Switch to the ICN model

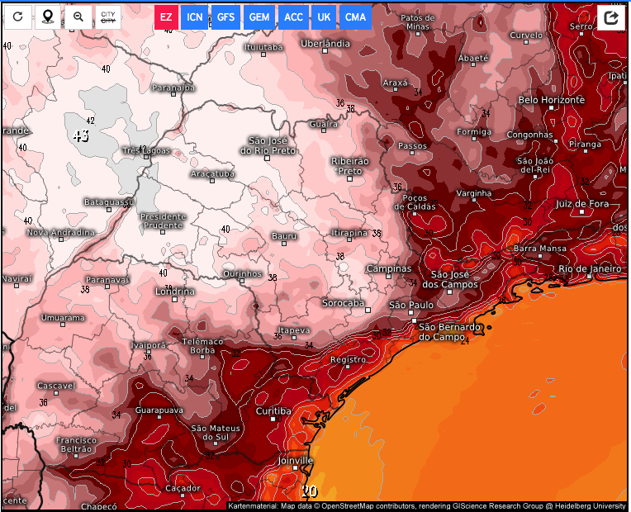coord(195,17)
